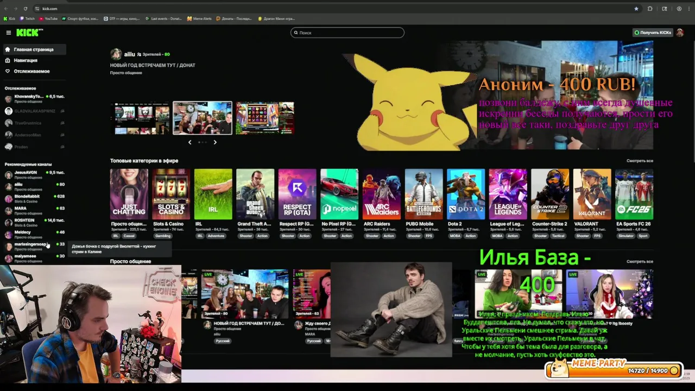Open Just Chatting category card

129,194
